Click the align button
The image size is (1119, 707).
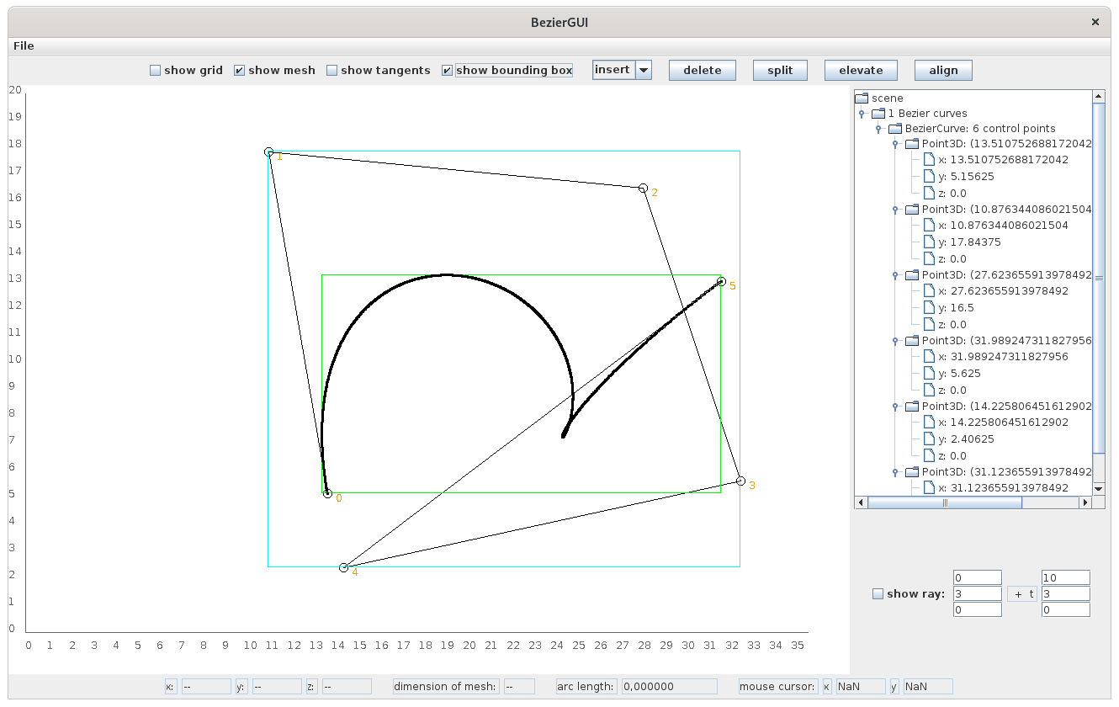coord(943,71)
